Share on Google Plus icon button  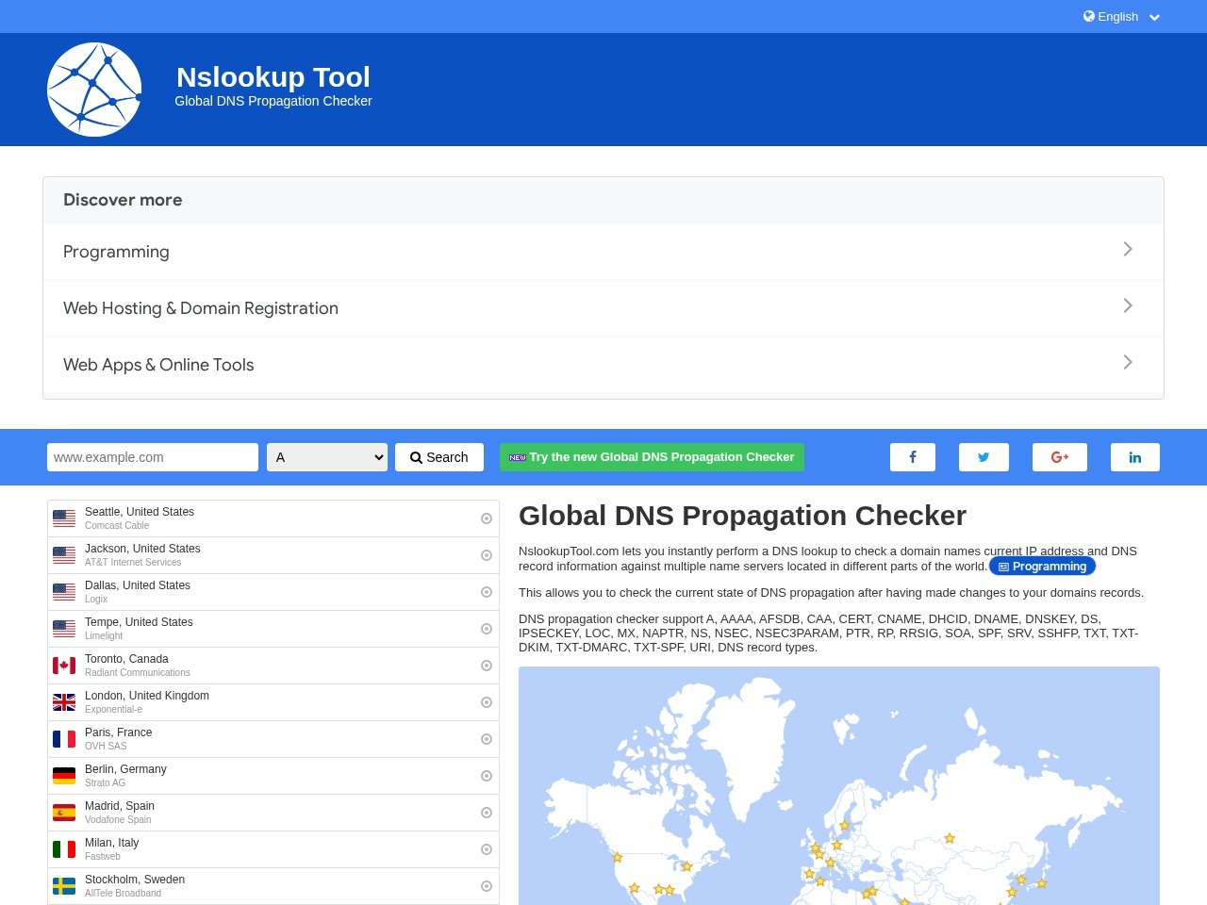point(1060,457)
